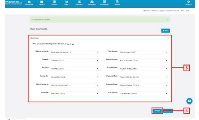Open the Settings gear menu
Image resolution: width=199 pixels, height=120 pixels.
click(188, 3)
